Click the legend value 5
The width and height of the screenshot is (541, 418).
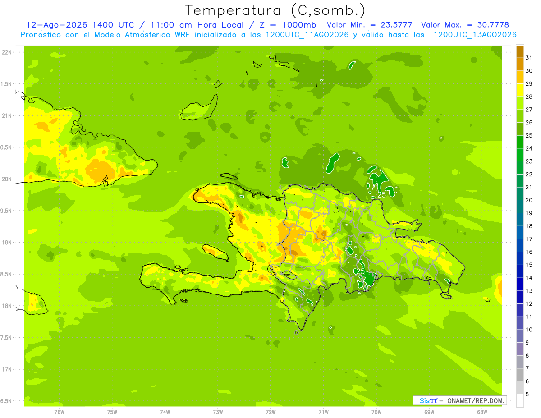[527, 394]
